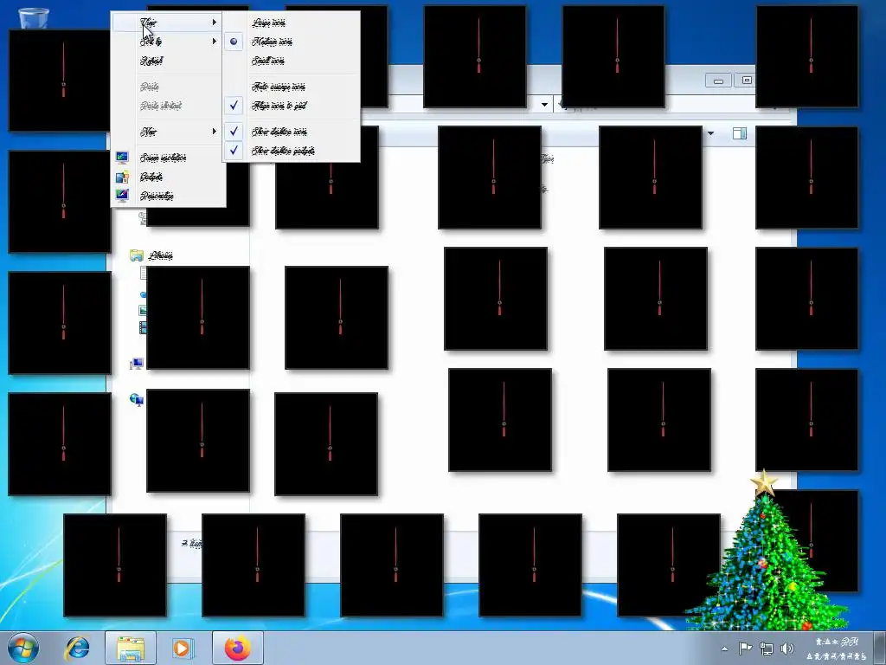Select the Medium icons radio option
This screenshot has width=886, height=665.
point(291,42)
